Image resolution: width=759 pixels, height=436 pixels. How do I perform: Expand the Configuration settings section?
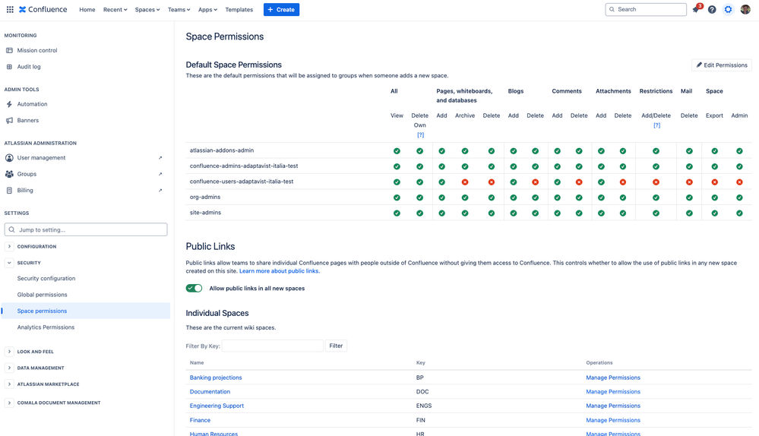click(9, 247)
